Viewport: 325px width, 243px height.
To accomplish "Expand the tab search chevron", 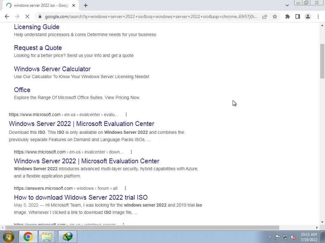I will click(287, 5).
